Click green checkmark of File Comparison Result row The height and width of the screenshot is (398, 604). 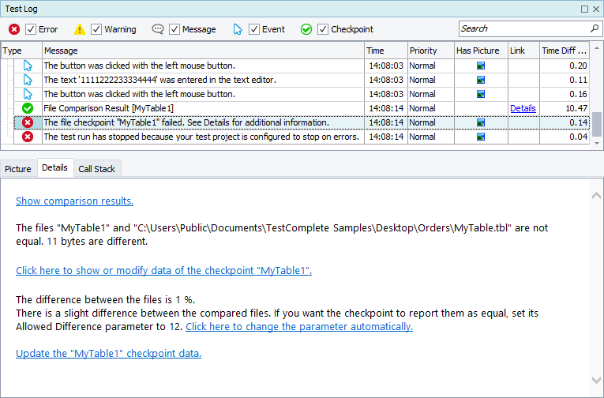(28, 108)
